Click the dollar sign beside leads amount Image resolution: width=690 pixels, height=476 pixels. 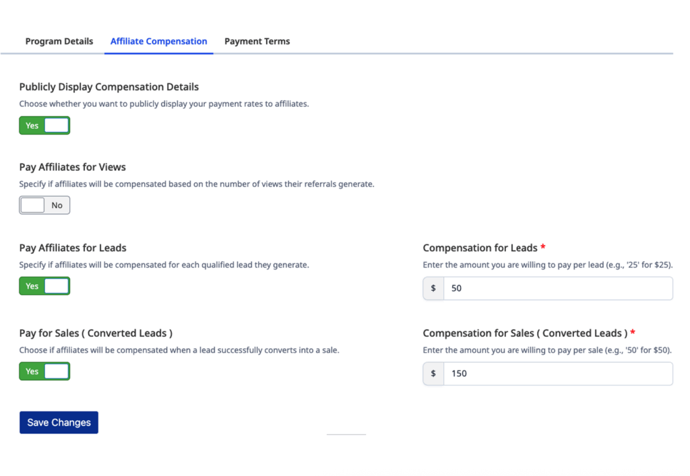(x=433, y=288)
